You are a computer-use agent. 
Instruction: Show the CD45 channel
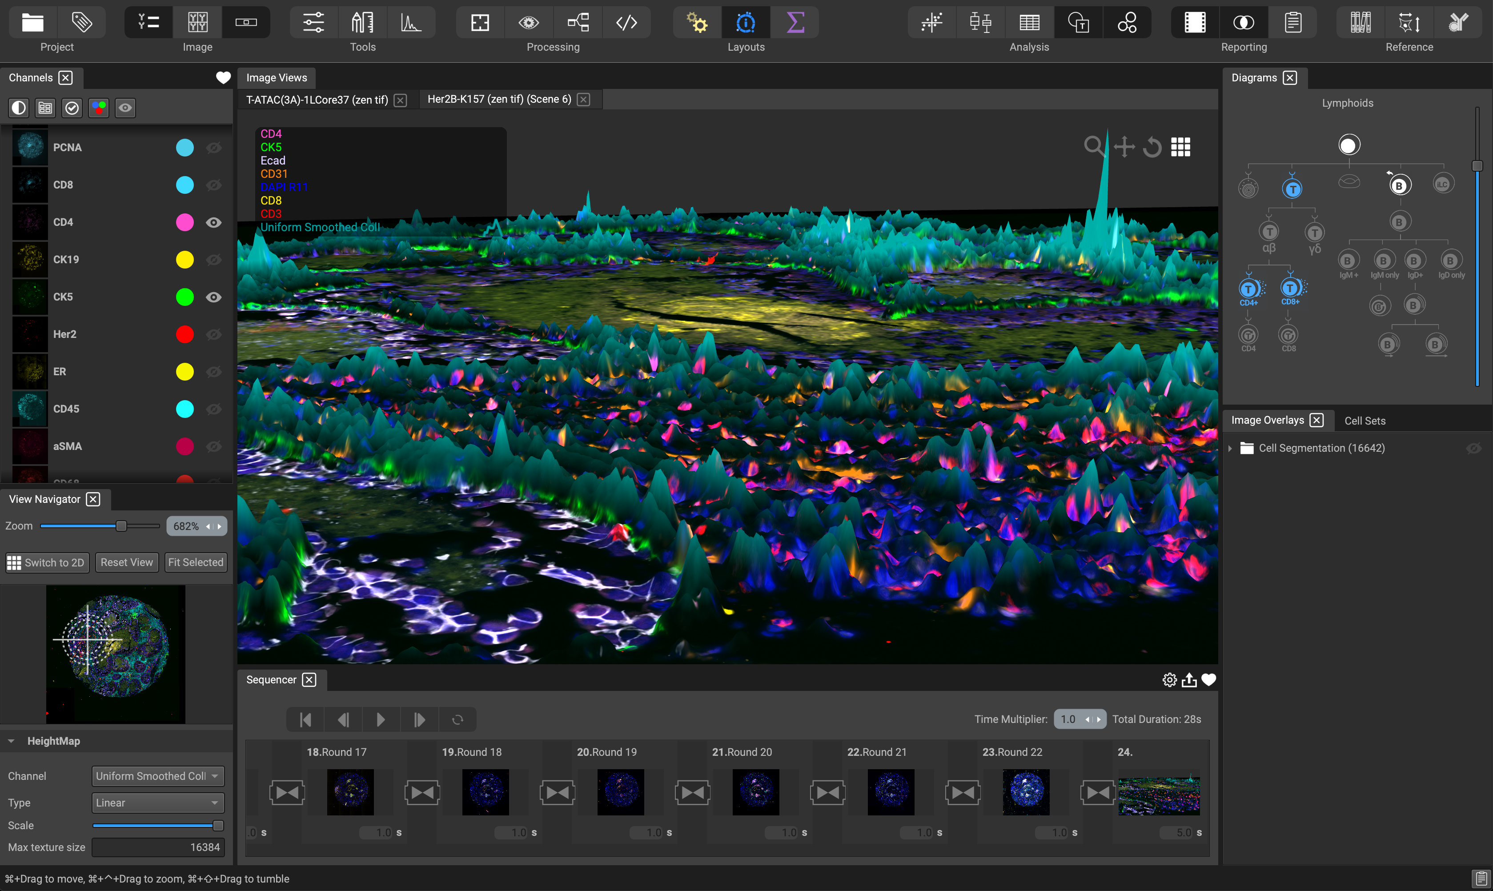pyautogui.click(x=214, y=409)
